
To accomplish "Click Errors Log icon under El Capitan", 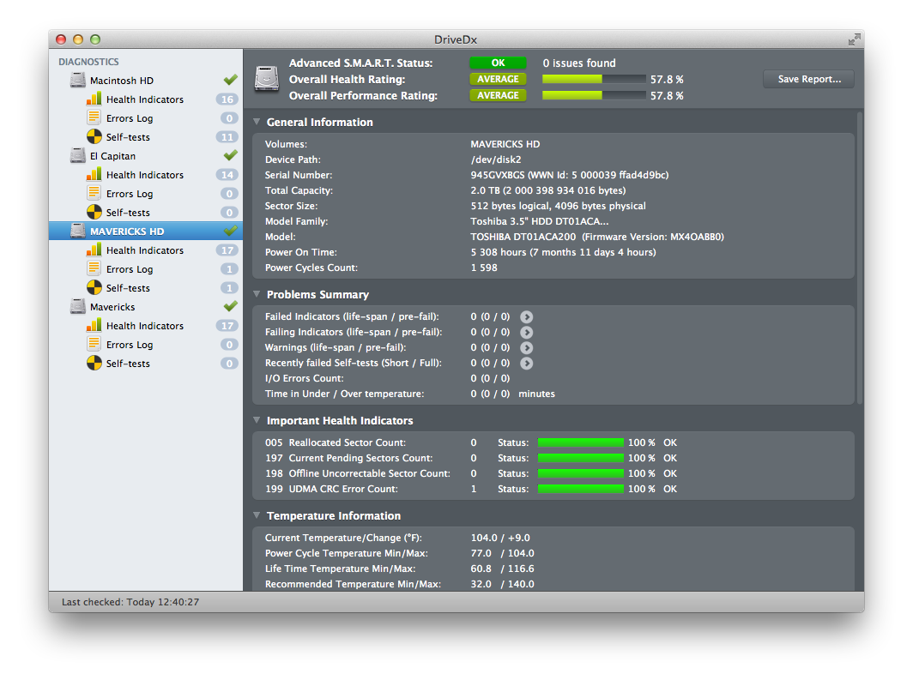I will [x=94, y=194].
